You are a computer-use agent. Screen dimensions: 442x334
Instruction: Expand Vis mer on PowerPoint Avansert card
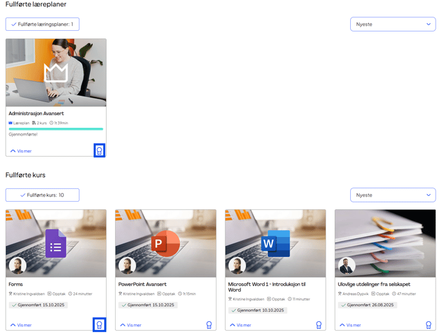[x=130, y=325]
